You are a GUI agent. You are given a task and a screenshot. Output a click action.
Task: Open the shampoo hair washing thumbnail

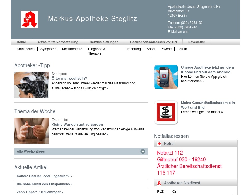pos(31,85)
